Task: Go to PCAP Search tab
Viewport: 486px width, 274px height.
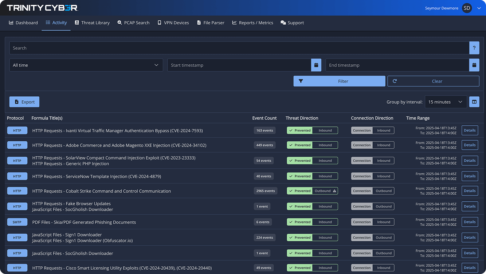Action: pos(133,23)
